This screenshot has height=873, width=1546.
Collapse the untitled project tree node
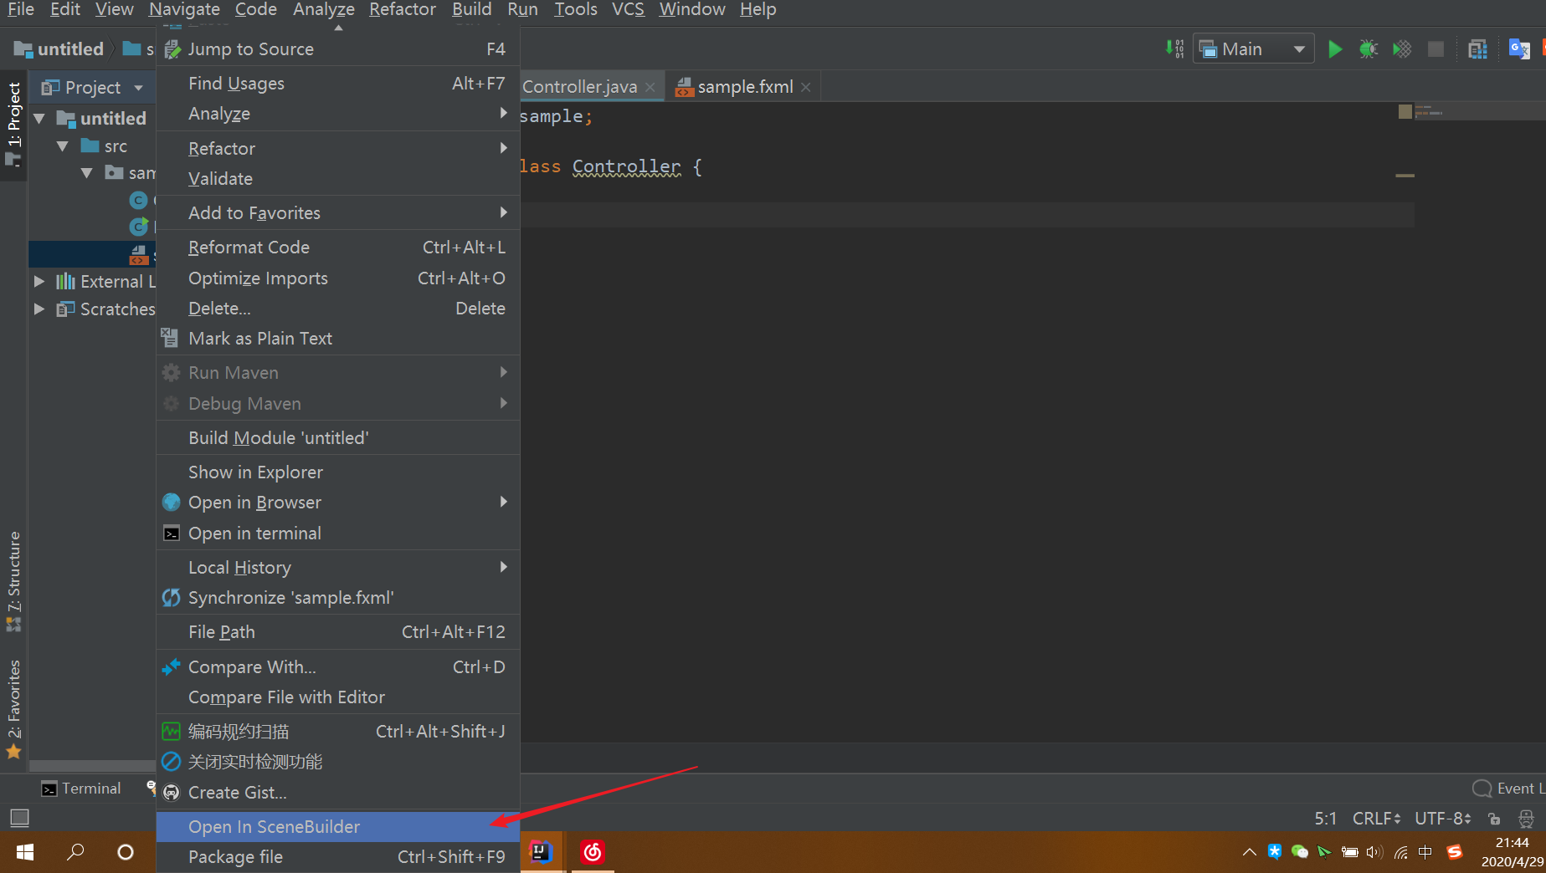(x=39, y=119)
